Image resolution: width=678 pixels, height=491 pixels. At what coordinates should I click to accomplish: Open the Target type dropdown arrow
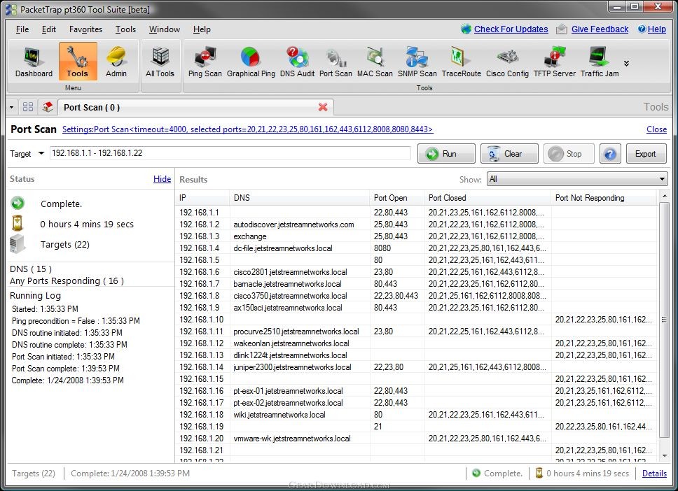41,154
